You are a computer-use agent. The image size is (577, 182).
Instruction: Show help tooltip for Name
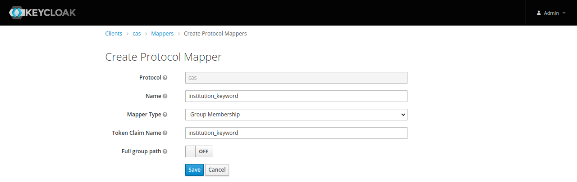pos(165,96)
